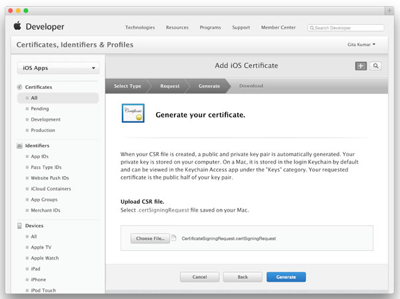Image resolution: width=400 pixels, height=299 pixels.
Task: Open Pass Type IDs
Action: point(46,168)
